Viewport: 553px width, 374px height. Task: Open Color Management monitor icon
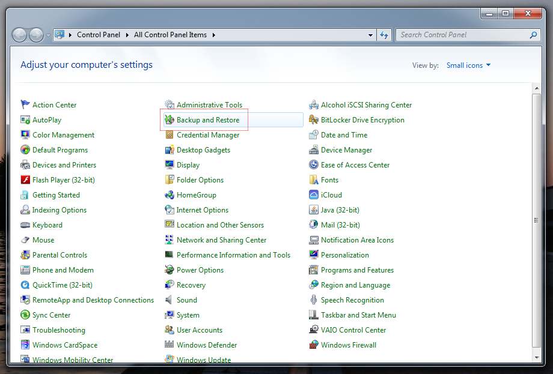click(x=25, y=135)
